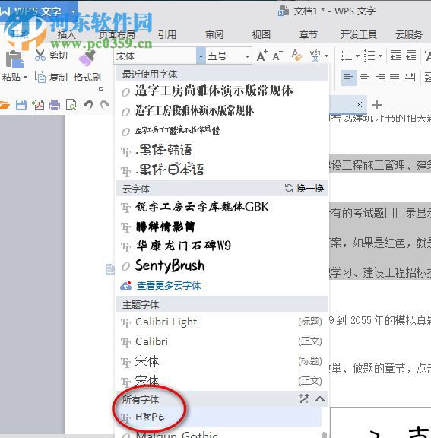Align text left
The height and width of the screenshot is (438, 431).
coord(348,78)
